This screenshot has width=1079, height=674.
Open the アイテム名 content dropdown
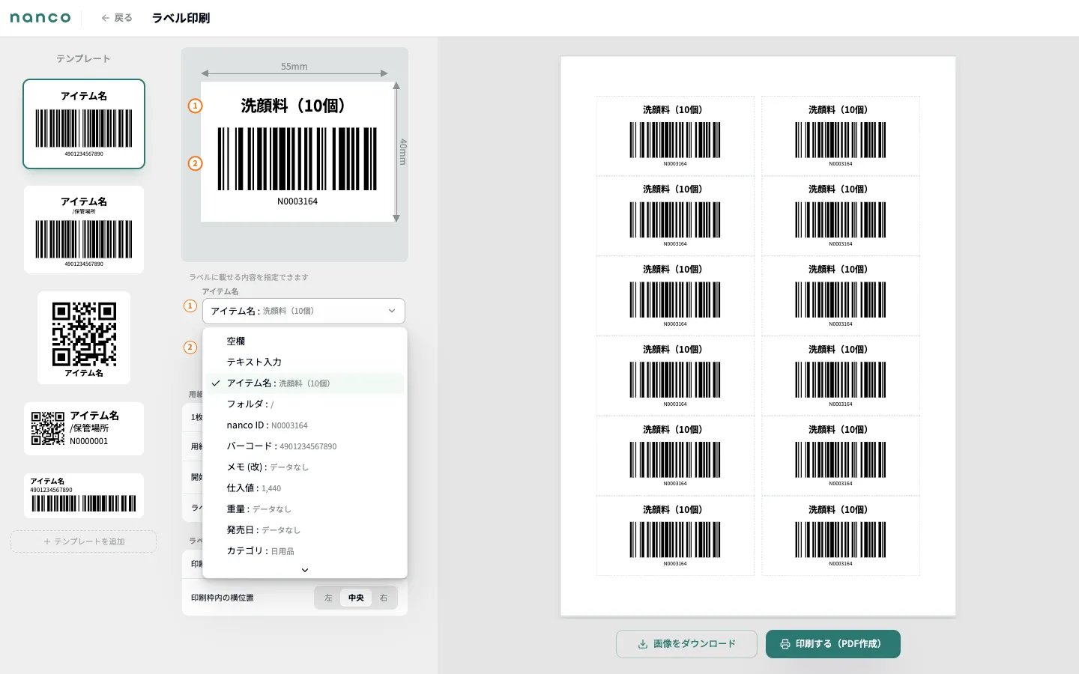[x=303, y=311]
